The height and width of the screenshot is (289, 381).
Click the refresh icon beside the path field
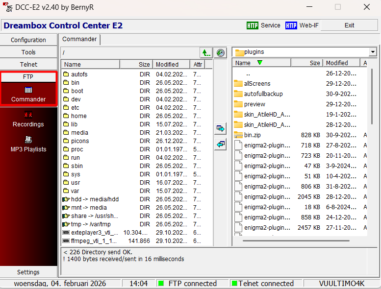click(220, 52)
